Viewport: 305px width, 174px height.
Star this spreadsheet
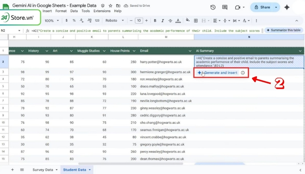[x=110, y=6]
